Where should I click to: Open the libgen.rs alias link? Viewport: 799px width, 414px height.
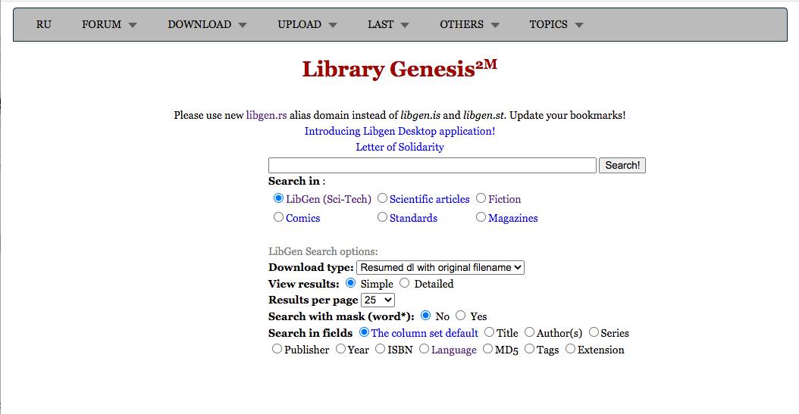click(265, 115)
